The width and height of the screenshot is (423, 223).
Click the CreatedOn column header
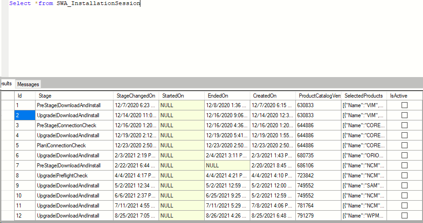(x=273, y=96)
